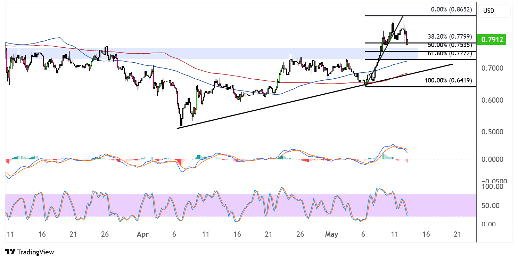518x261 pixels.
Task: Click the TradingView wordmark text
Action: [35, 252]
